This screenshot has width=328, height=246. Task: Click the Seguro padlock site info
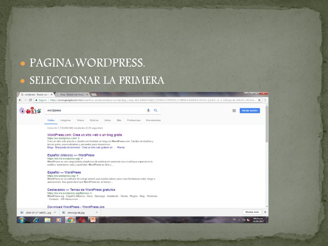(41, 100)
